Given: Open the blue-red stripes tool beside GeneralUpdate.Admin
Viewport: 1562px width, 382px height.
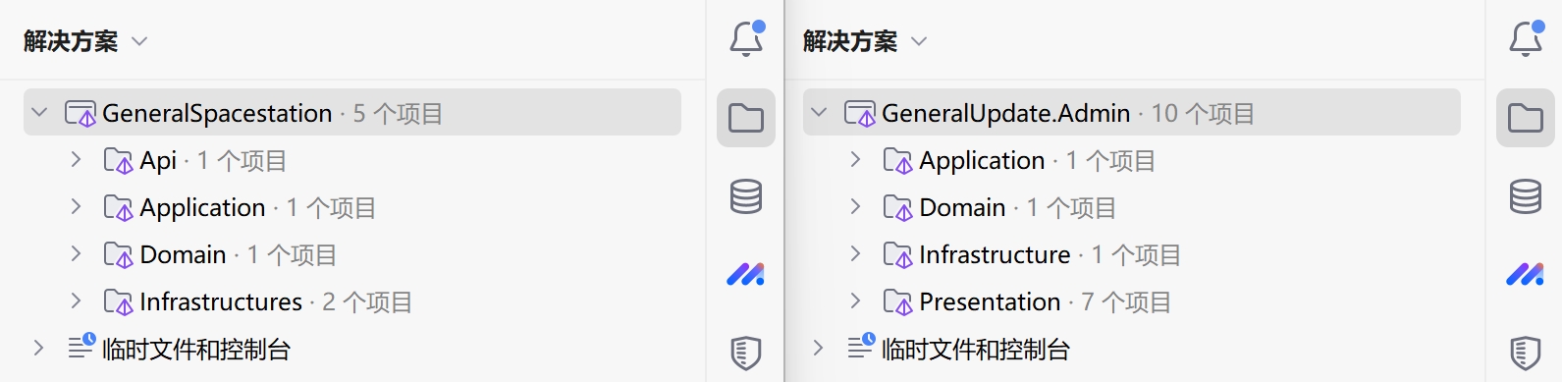Looking at the screenshot, I should point(1526,274).
